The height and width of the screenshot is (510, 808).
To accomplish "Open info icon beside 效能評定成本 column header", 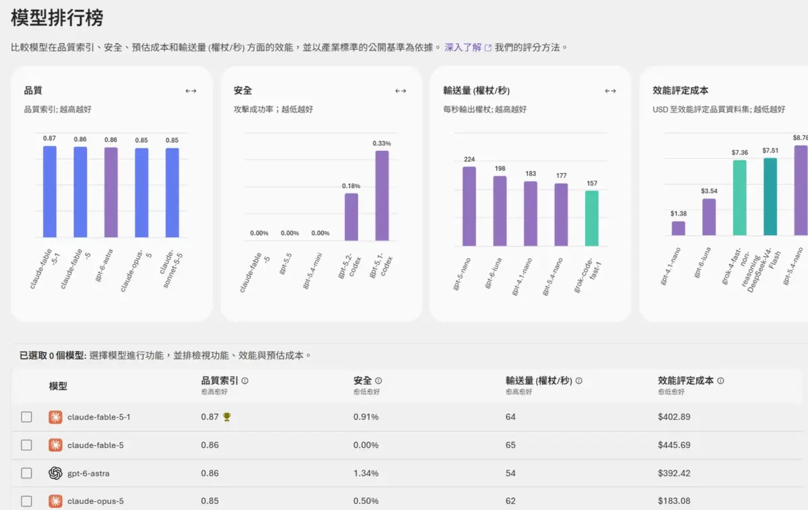I will (720, 381).
